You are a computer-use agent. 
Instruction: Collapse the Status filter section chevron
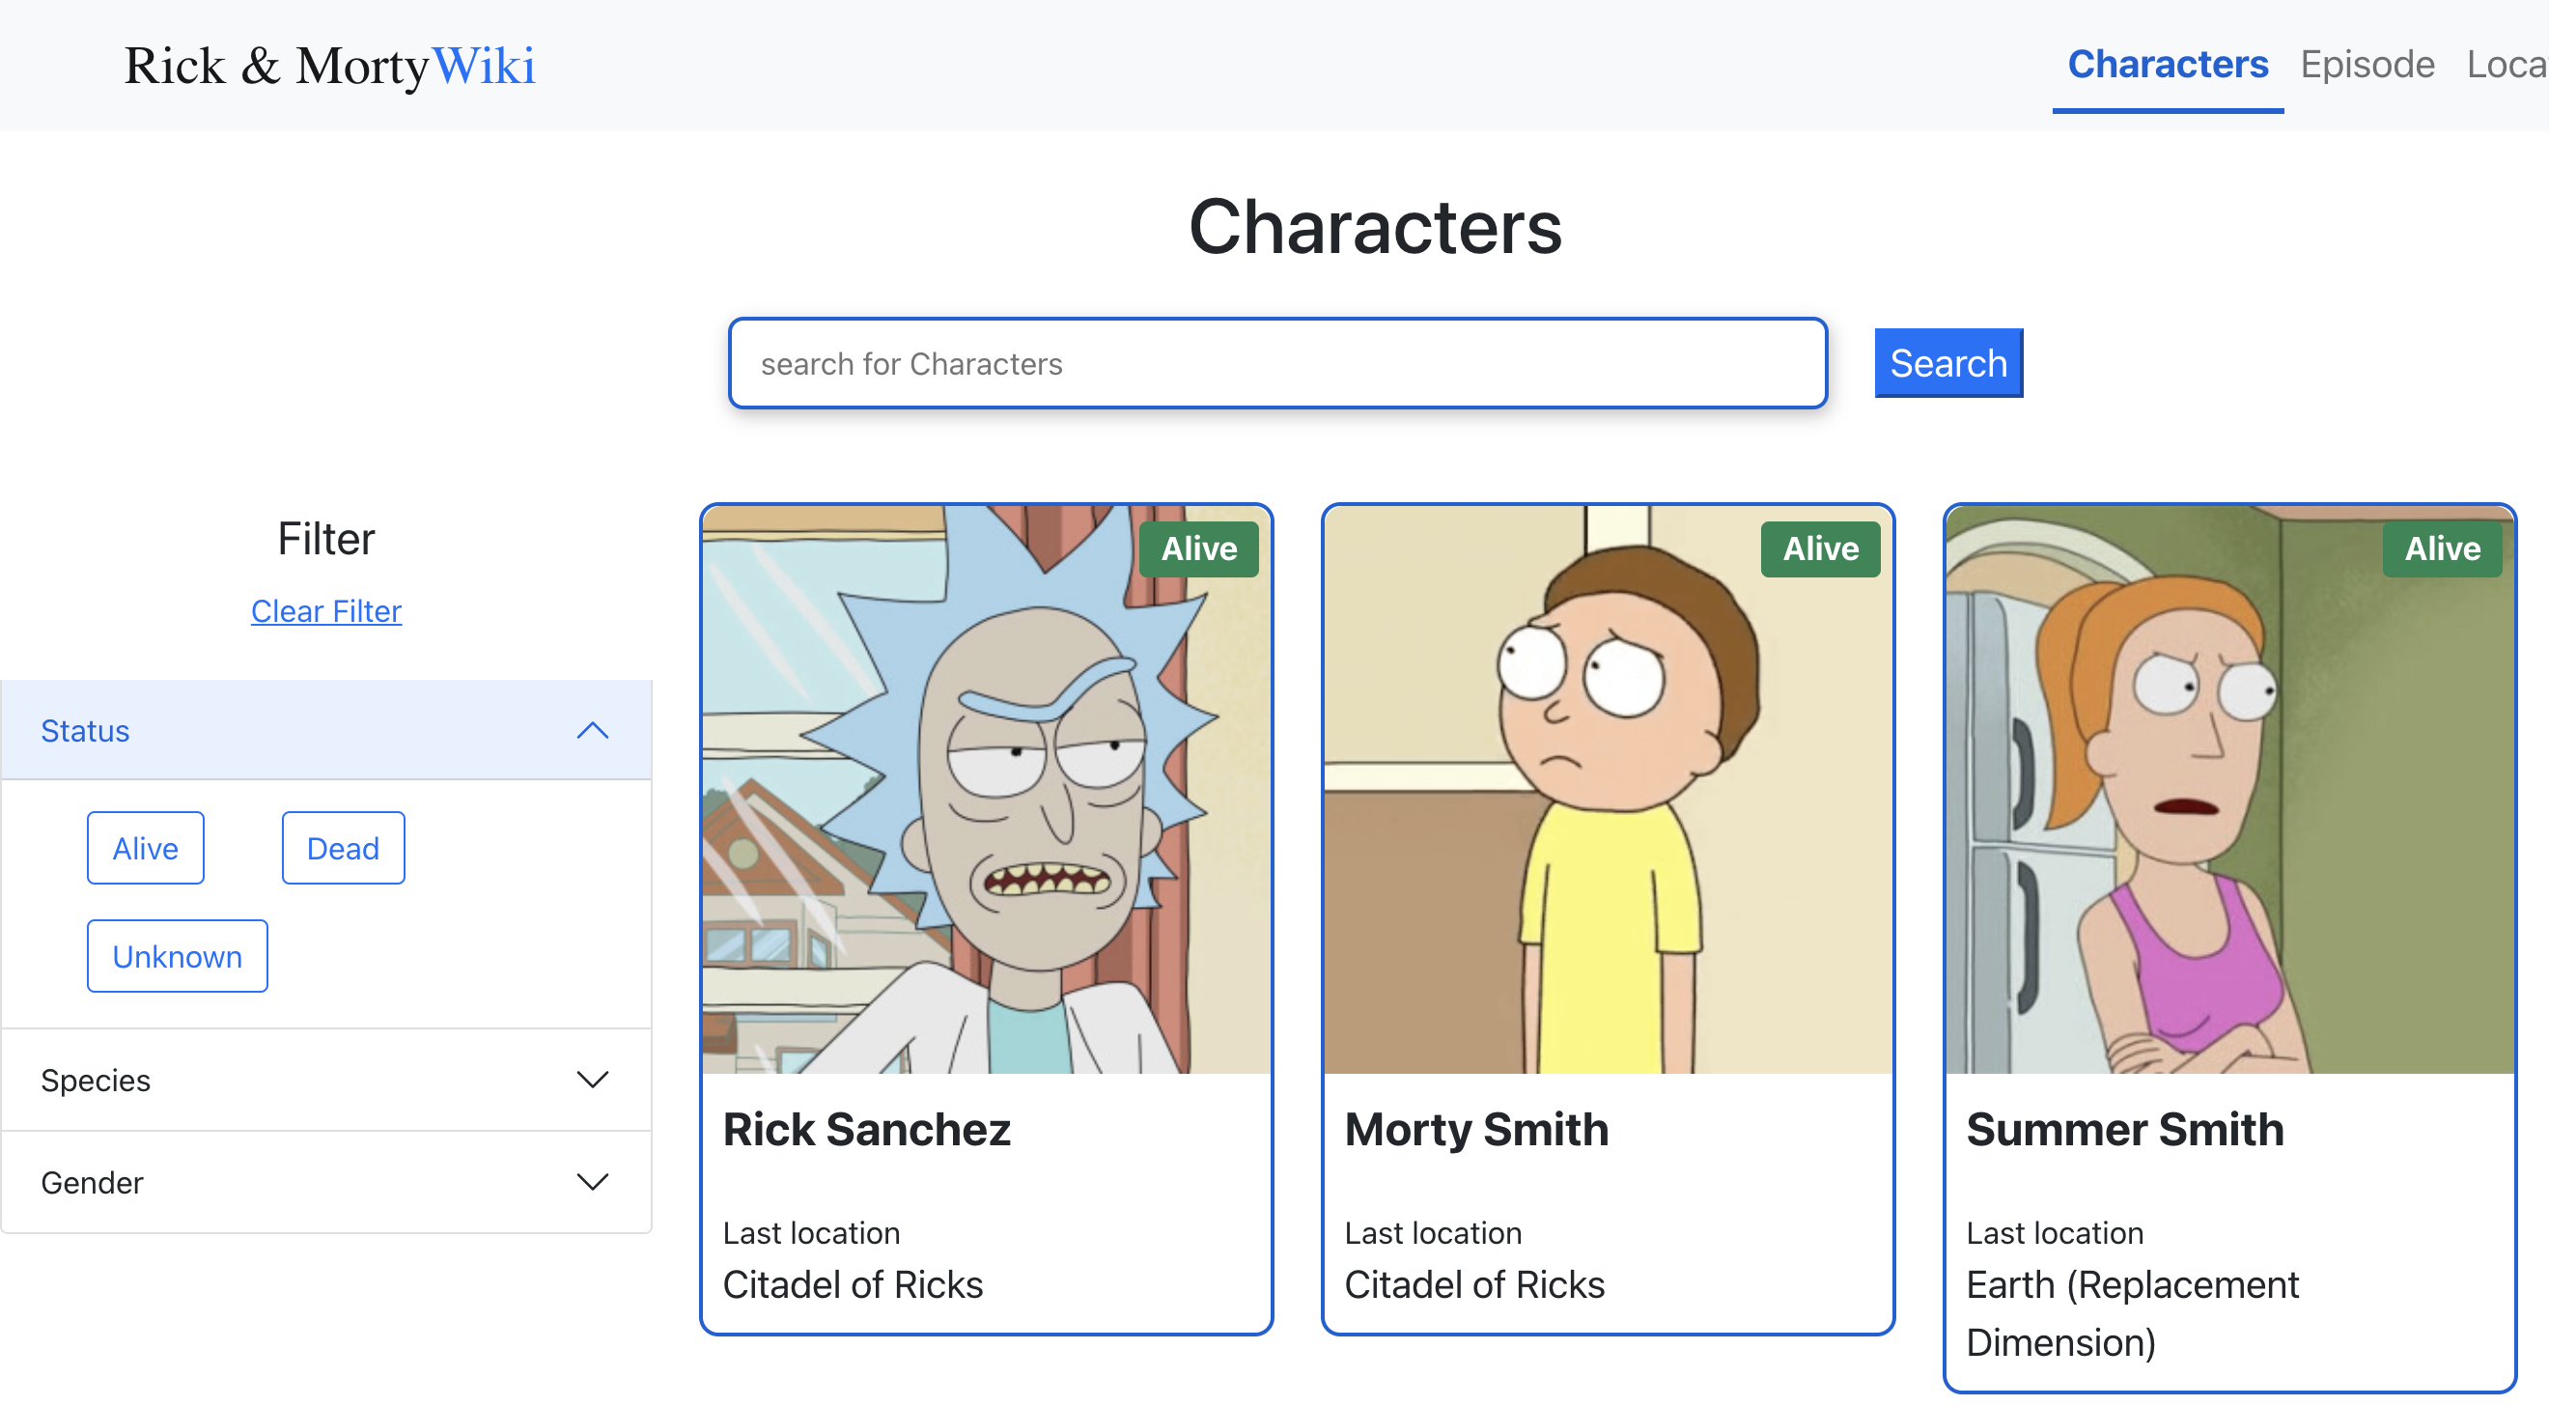click(x=593, y=730)
